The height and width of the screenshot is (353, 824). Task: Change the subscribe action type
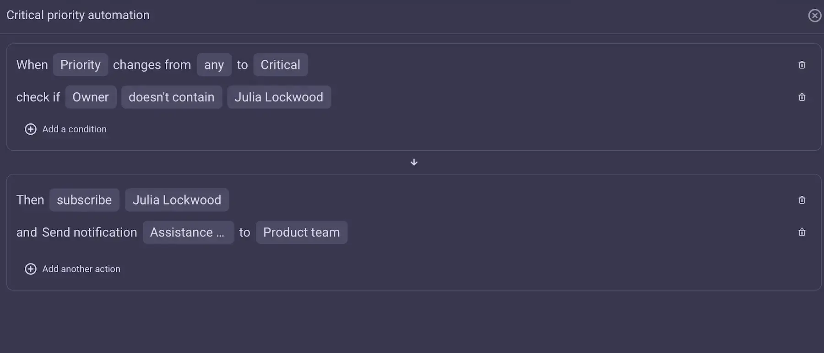click(x=84, y=200)
